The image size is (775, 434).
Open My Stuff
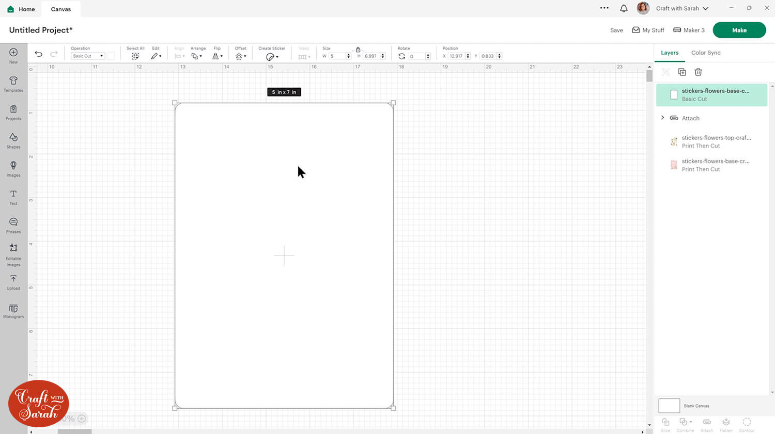point(648,30)
